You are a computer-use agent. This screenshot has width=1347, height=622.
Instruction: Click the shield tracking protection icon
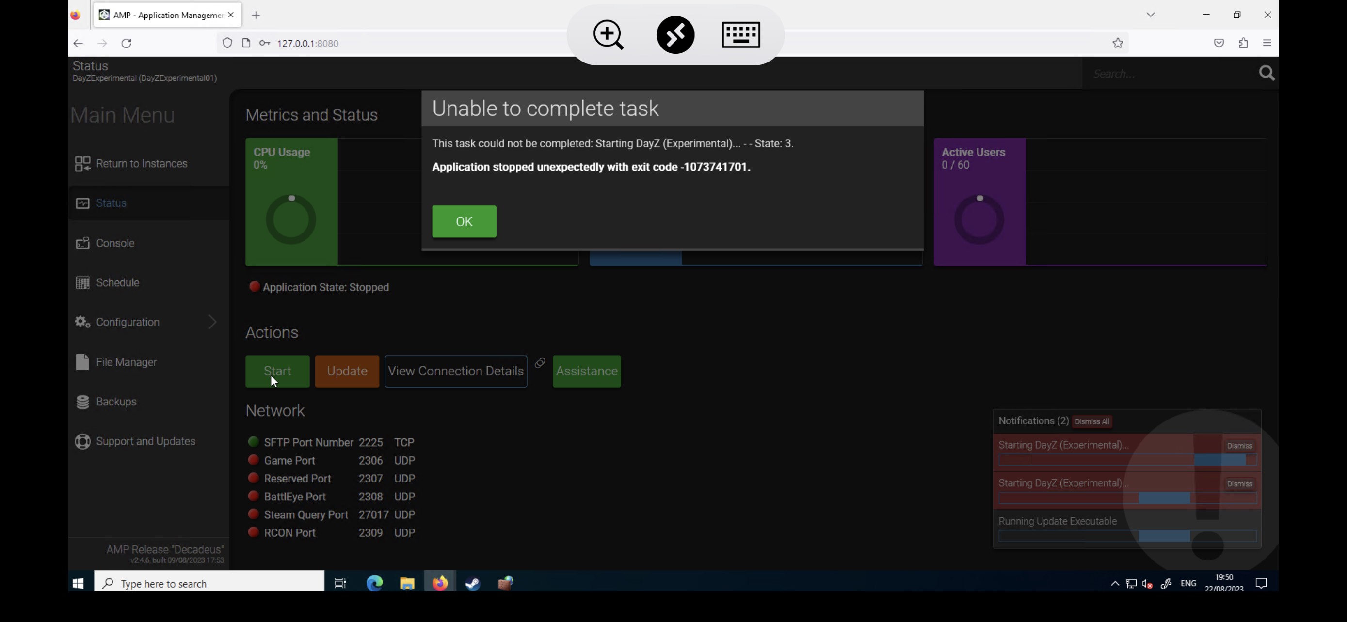tap(227, 43)
